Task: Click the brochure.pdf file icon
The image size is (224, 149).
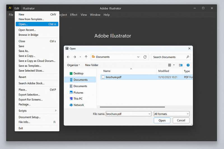Action: [x=103, y=77]
